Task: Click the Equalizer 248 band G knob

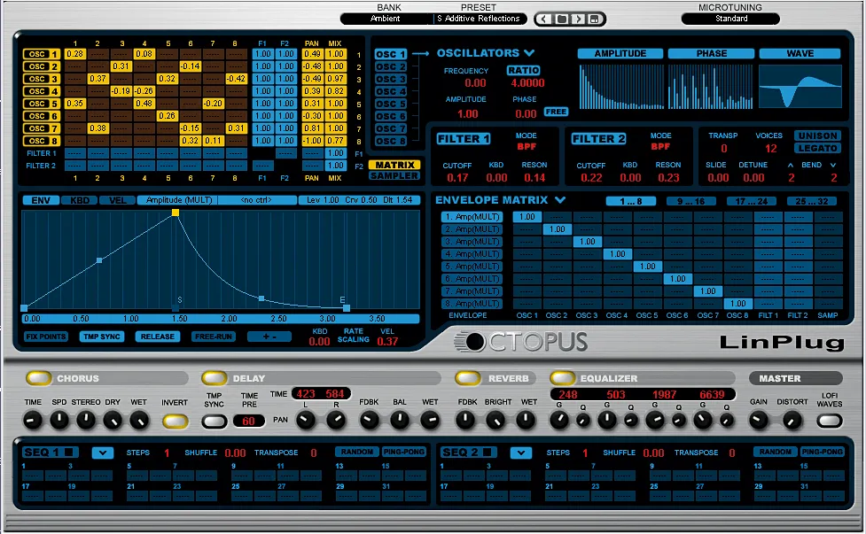Action: (559, 421)
